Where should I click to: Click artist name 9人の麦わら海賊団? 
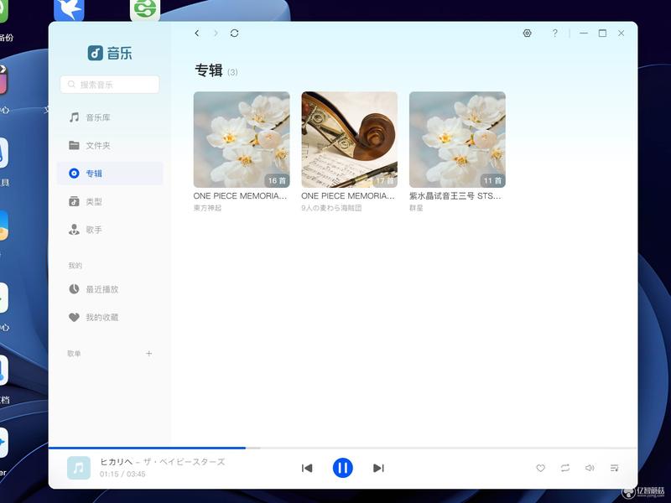[331, 208]
